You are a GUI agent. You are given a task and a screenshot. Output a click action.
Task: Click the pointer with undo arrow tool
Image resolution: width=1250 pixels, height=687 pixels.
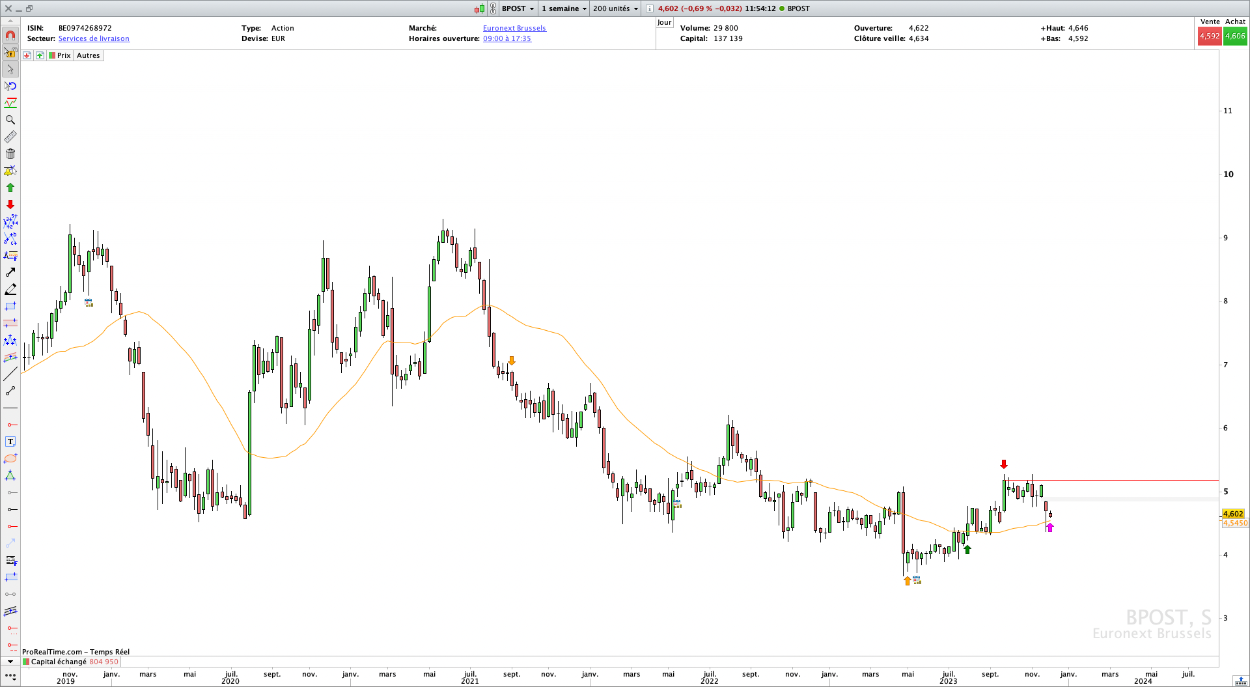10,86
